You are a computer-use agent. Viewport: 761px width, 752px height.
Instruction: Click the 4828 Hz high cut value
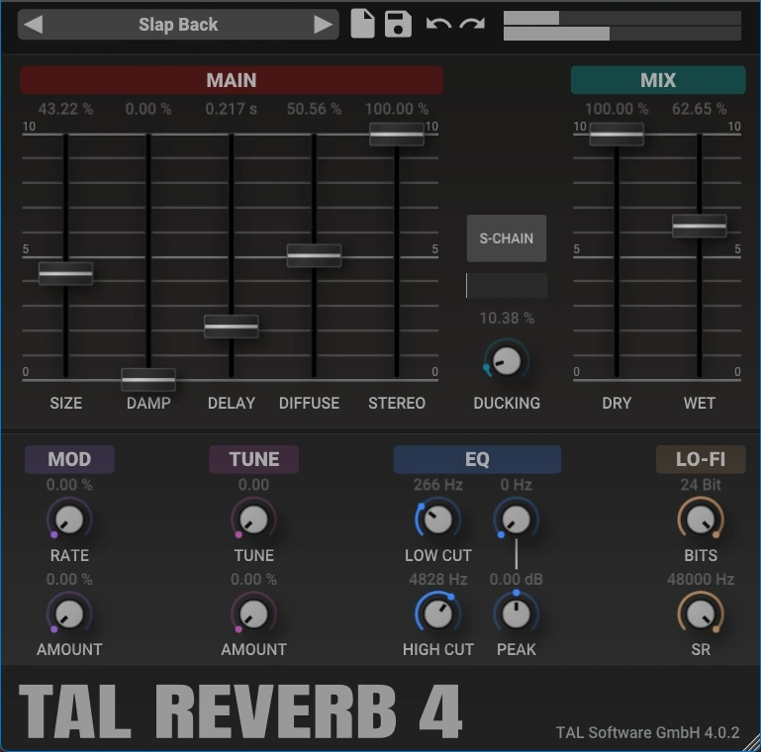[437, 579]
